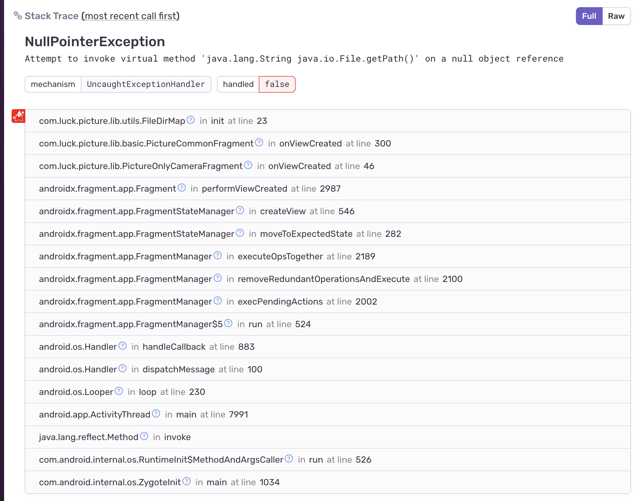
Task: Switch stack trace view to Raw
Action: coord(616,16)
